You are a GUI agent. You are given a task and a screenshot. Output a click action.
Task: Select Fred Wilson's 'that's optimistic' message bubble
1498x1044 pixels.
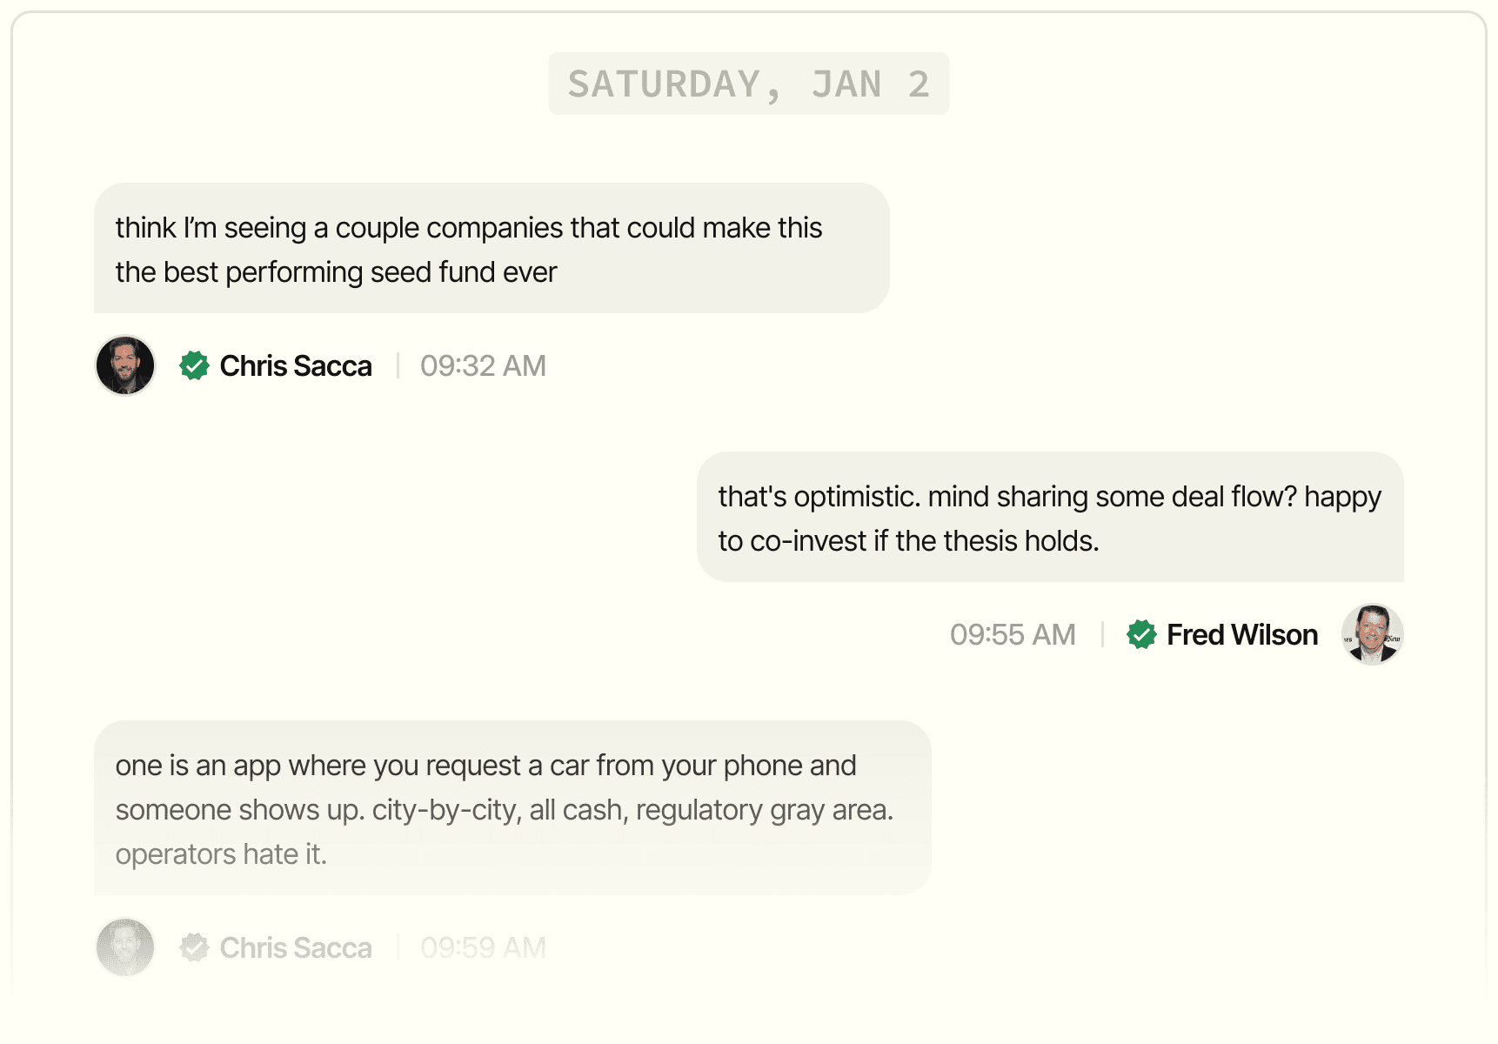[x=1050, y=517]
